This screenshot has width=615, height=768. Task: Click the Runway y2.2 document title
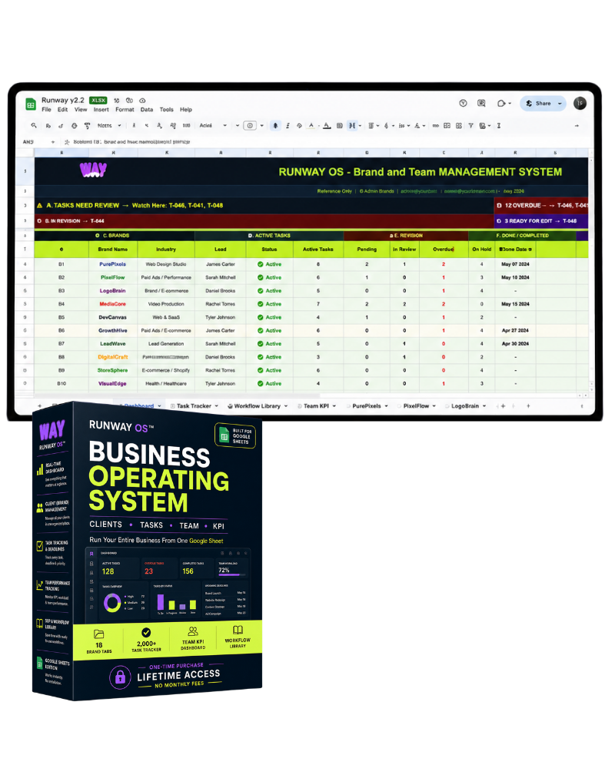pos(63,101)
